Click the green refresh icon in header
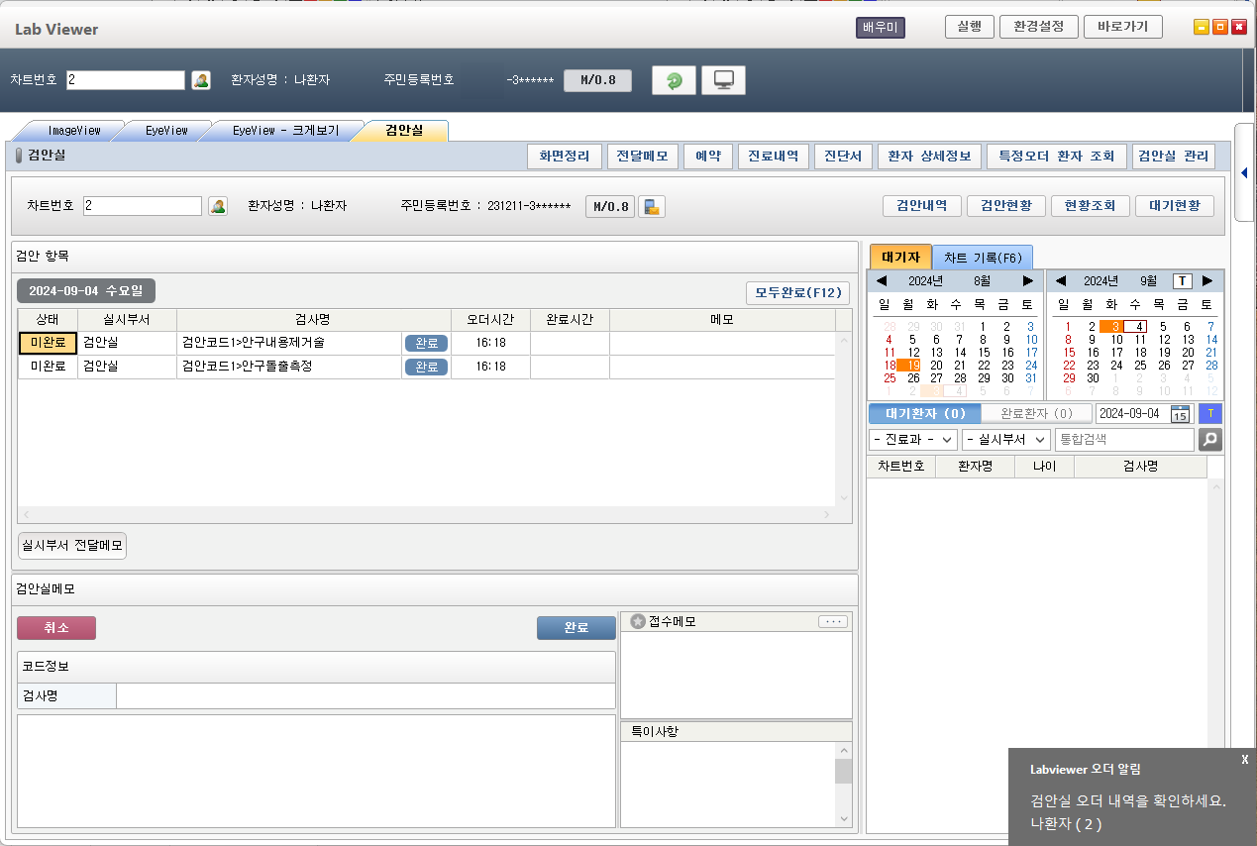This screenshot has height=846, width=1257. 674,80
